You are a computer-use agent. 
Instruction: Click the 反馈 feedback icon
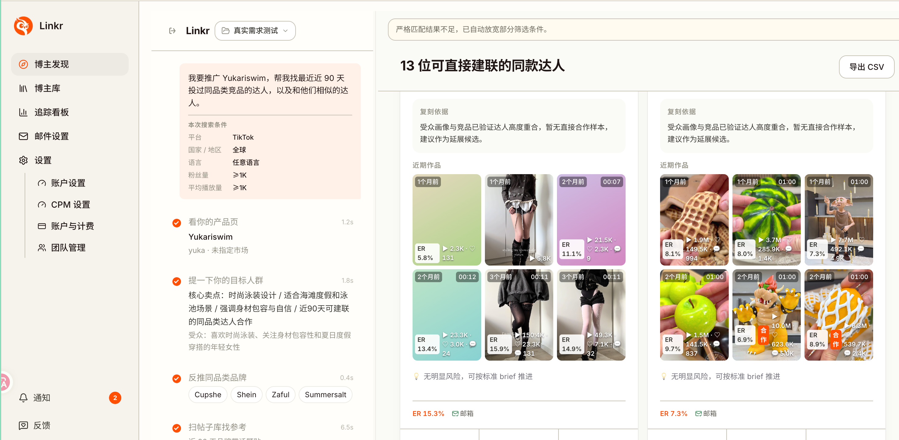tap(23, 425)
